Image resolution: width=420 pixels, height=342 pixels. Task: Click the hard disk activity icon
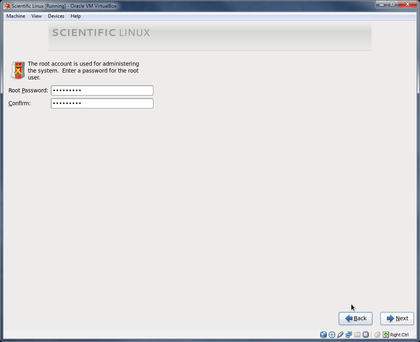tap(323, 334)
